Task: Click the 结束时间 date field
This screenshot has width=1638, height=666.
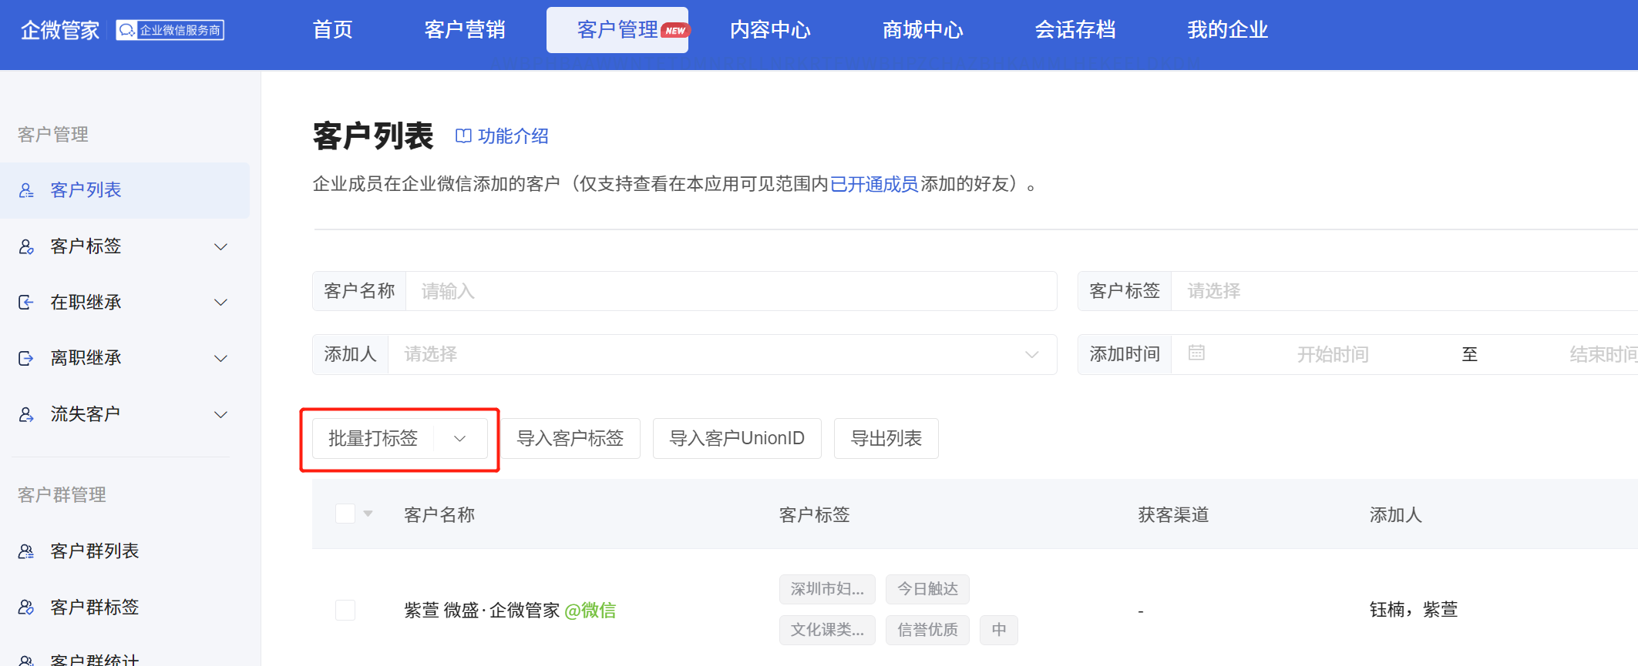Action: tap(1603, 354)
